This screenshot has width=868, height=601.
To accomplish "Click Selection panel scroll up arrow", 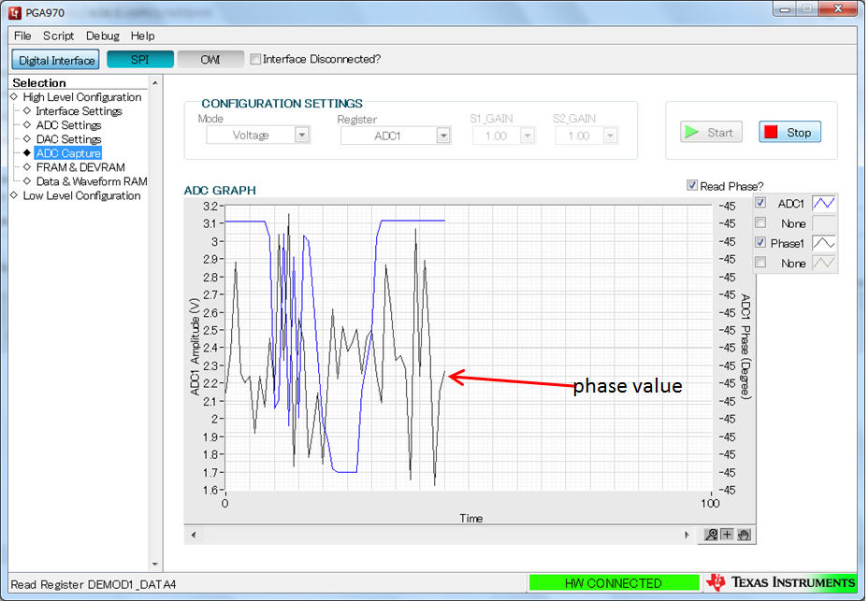I will [x=155, y=83].
